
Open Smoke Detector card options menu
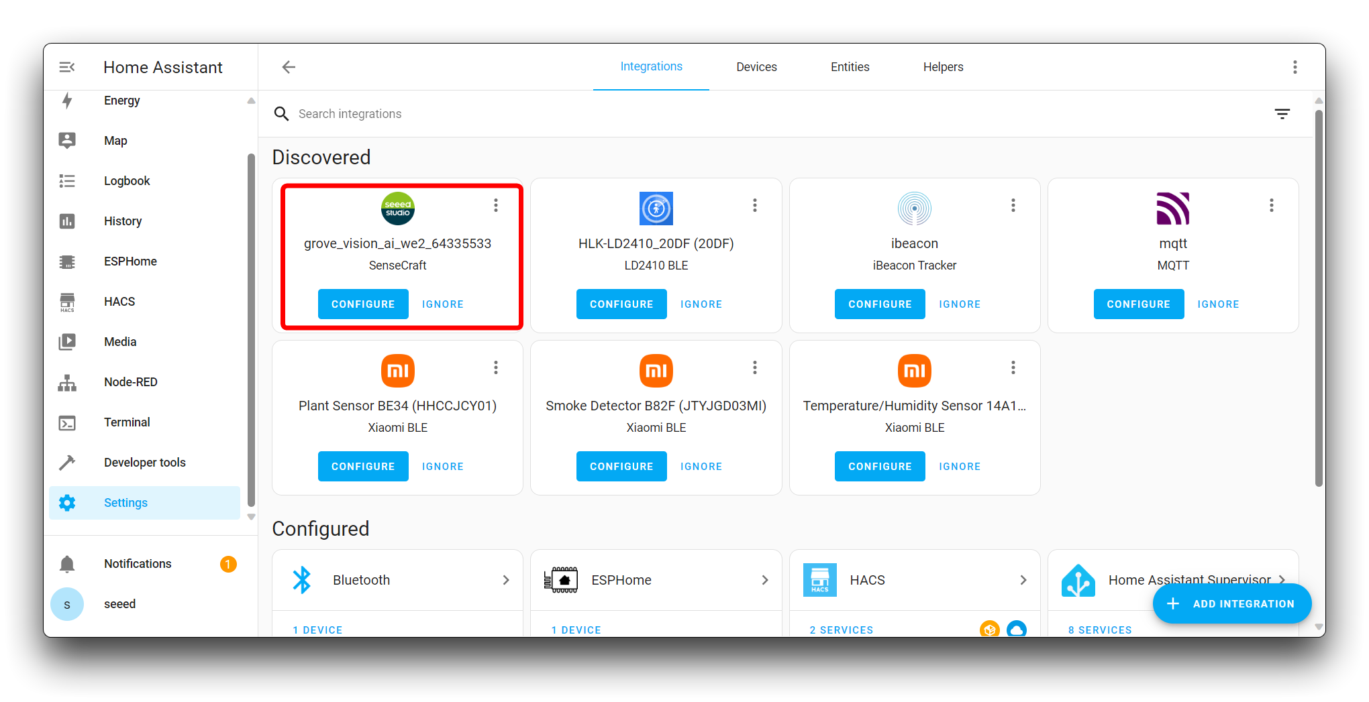click(755, 367)
